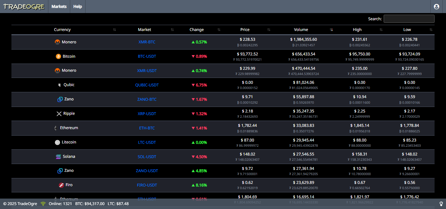Sort the table by Low column
This screenshot has width=446, height=209.
pyautogui.click(x=407, y=30)
